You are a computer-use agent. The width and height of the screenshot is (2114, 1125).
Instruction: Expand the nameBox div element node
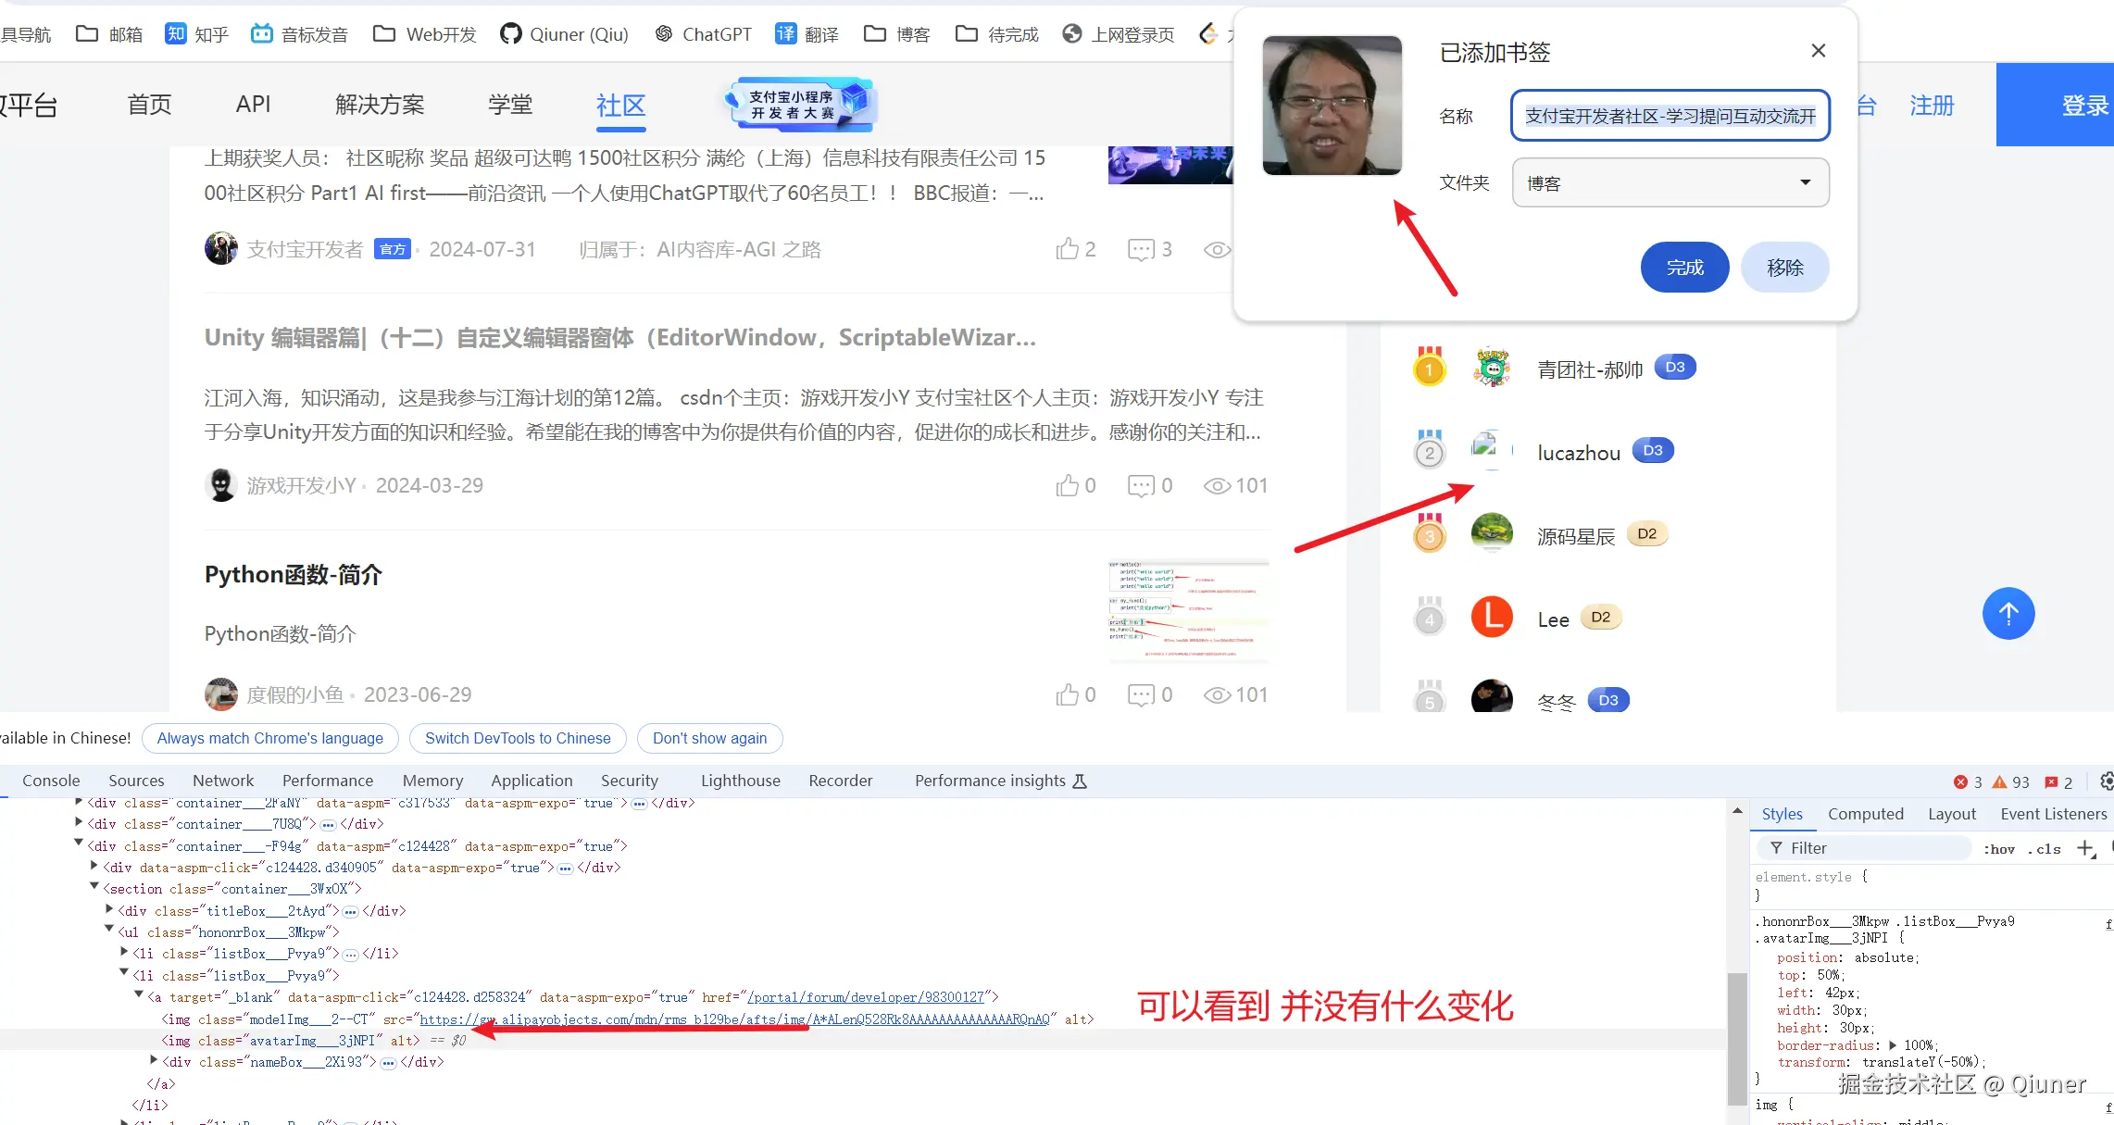[x=154, y=1060]
